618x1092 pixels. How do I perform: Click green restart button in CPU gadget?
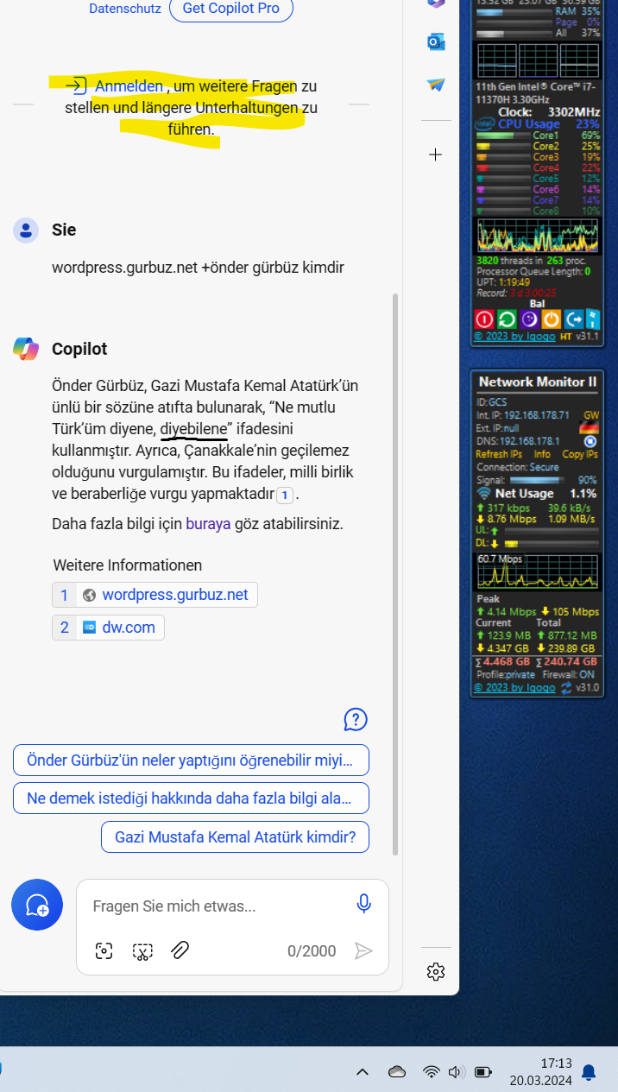pyautogui.click(x=507, y=319)
